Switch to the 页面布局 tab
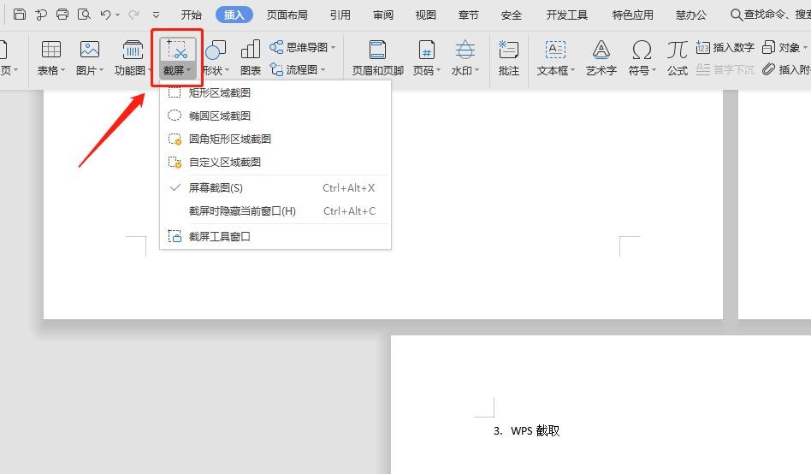The width and height of the screenshot is (811, 474). click(287, 15)
